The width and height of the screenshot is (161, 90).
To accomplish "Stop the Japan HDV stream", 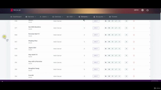I will tap(109, 49).
